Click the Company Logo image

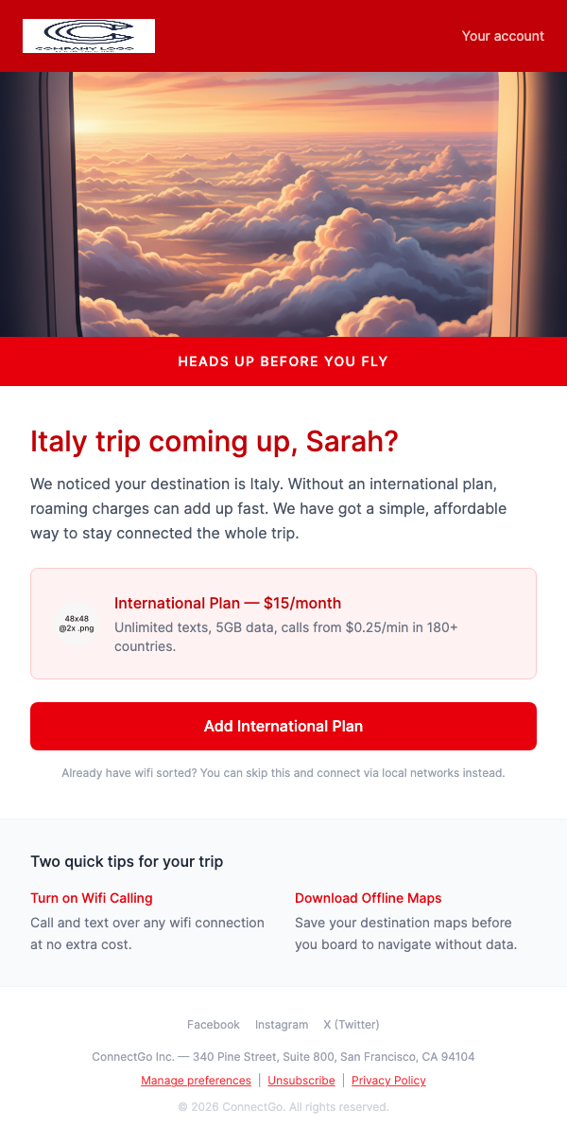88,36
